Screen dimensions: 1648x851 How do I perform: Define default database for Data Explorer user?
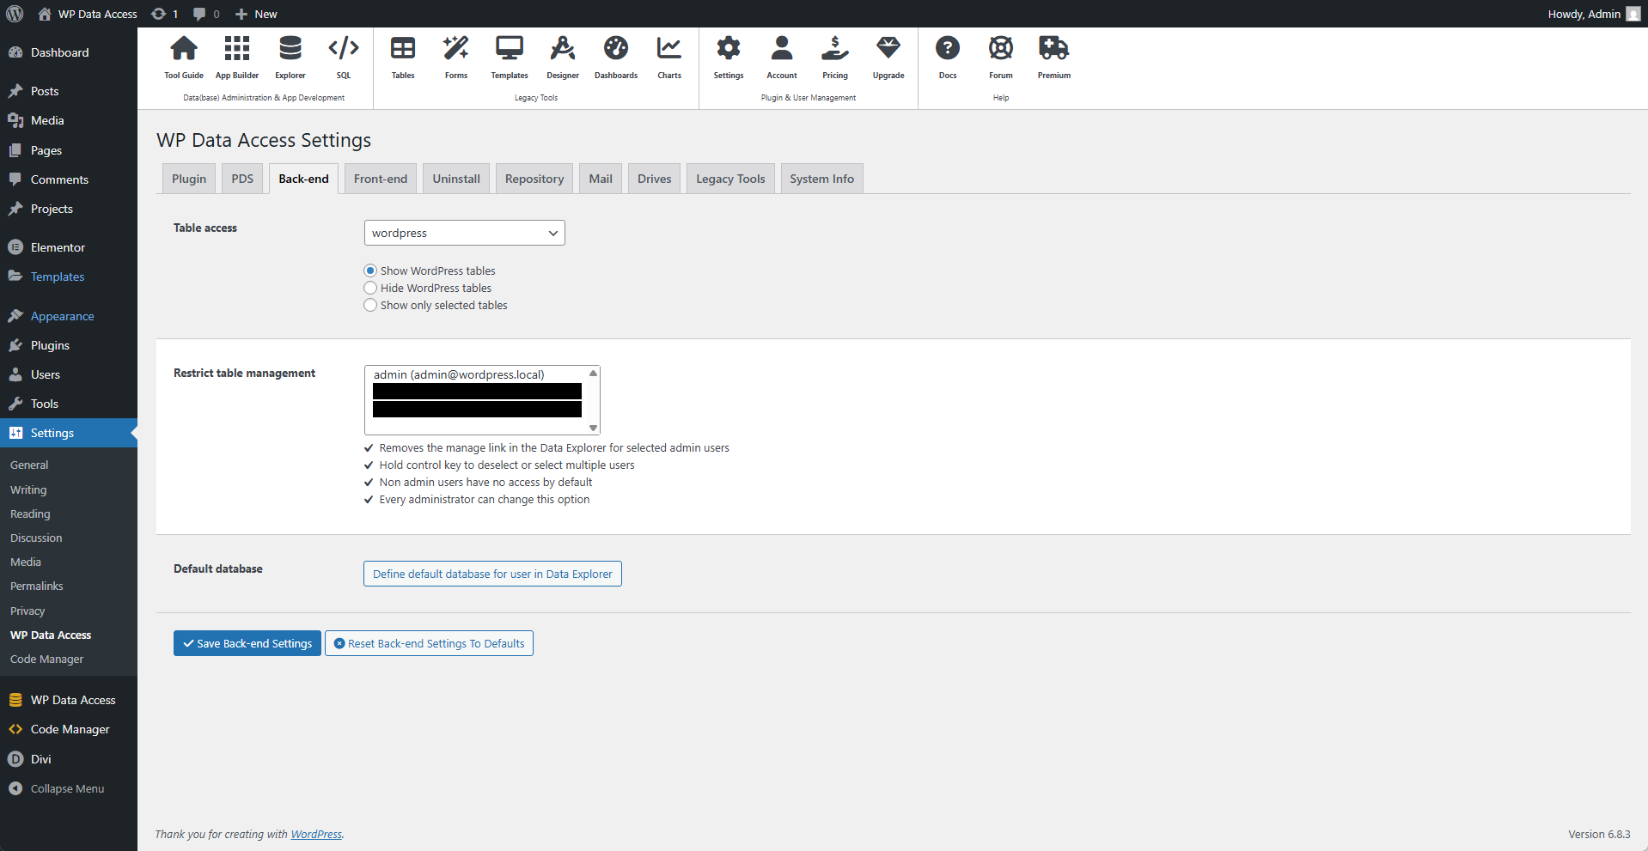(x=491, y=573)
